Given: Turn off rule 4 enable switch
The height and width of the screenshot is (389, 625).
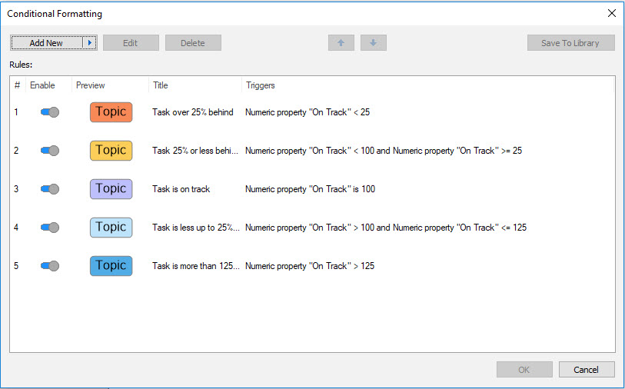Looking at the screenshot, I should pyautogui.click(x=50, y=228).
